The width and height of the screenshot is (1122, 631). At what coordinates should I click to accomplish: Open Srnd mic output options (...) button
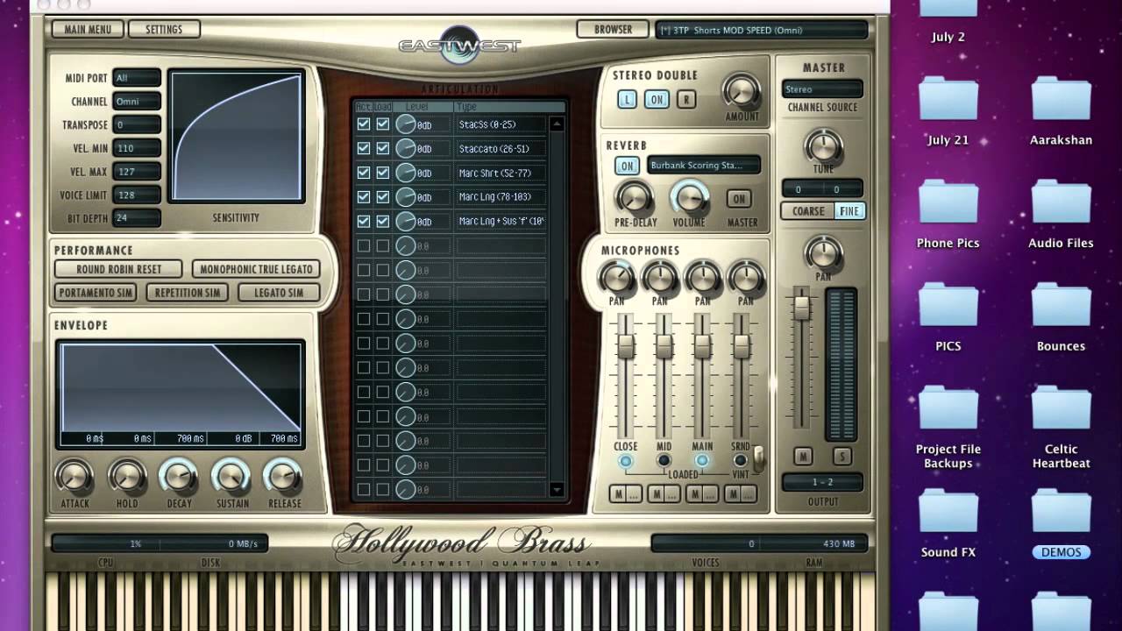coord(749,495)
